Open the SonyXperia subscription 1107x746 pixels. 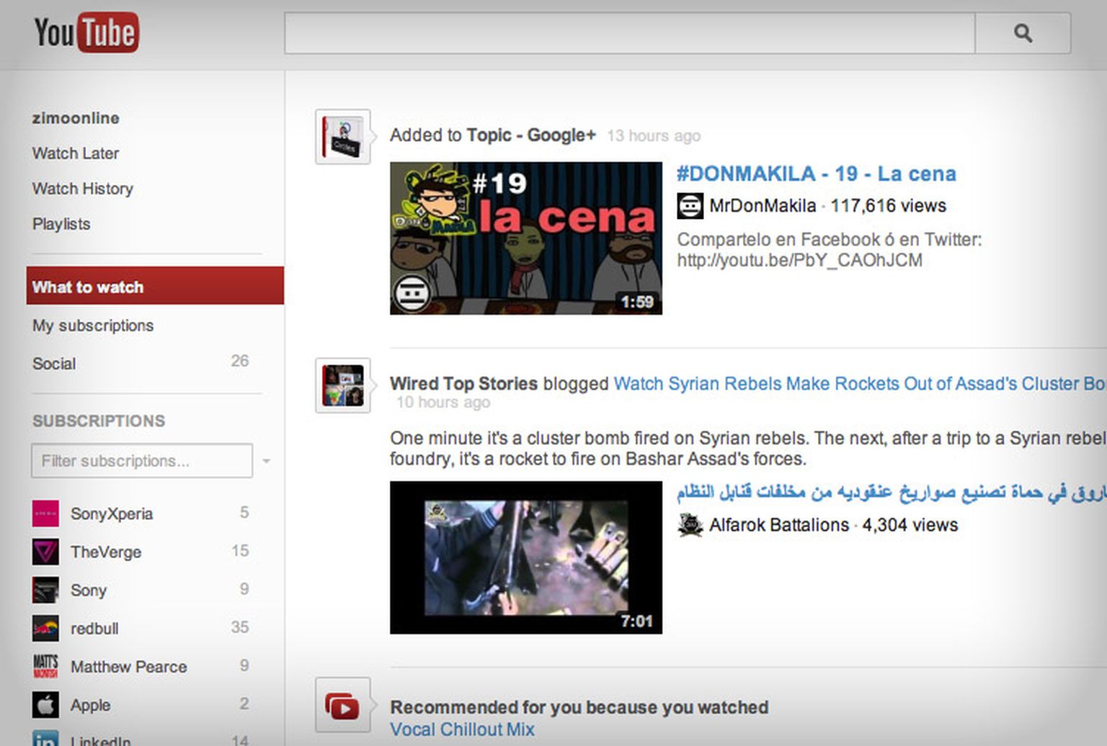[112, 514]
